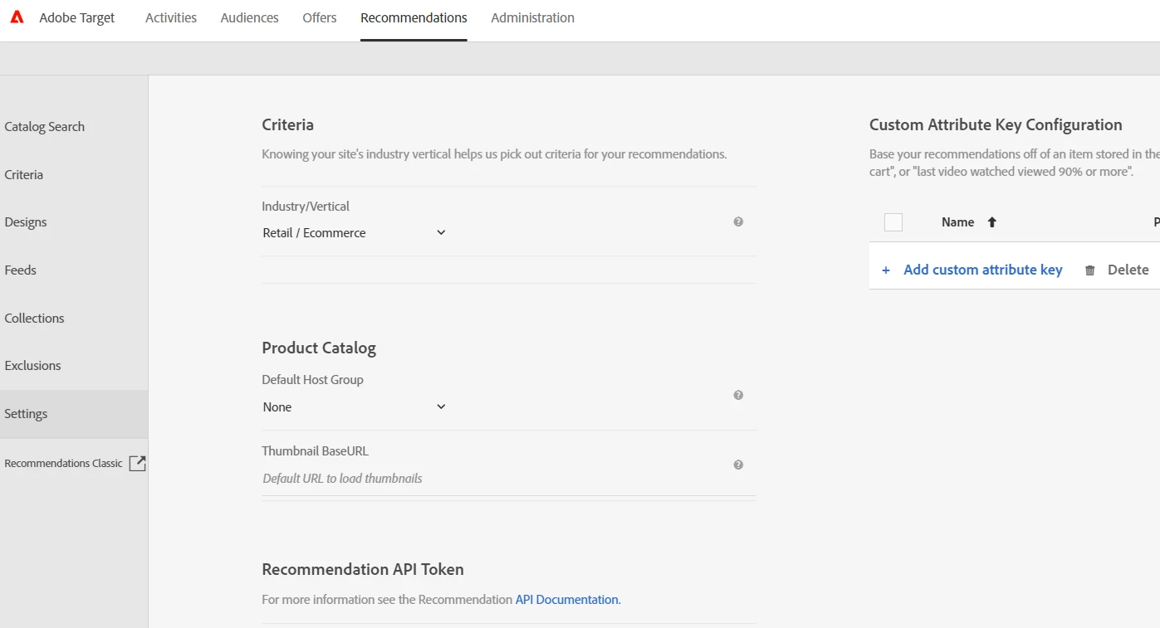
Task: Open the Administration tab
Action: [x=532, y=18]
